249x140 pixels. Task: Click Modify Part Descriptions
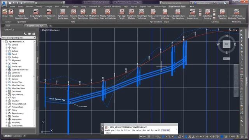[x=83, y=14]
